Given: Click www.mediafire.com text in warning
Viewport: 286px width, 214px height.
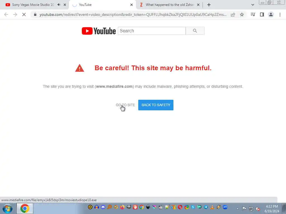Looking at the screenshot, I should [114, 86].
